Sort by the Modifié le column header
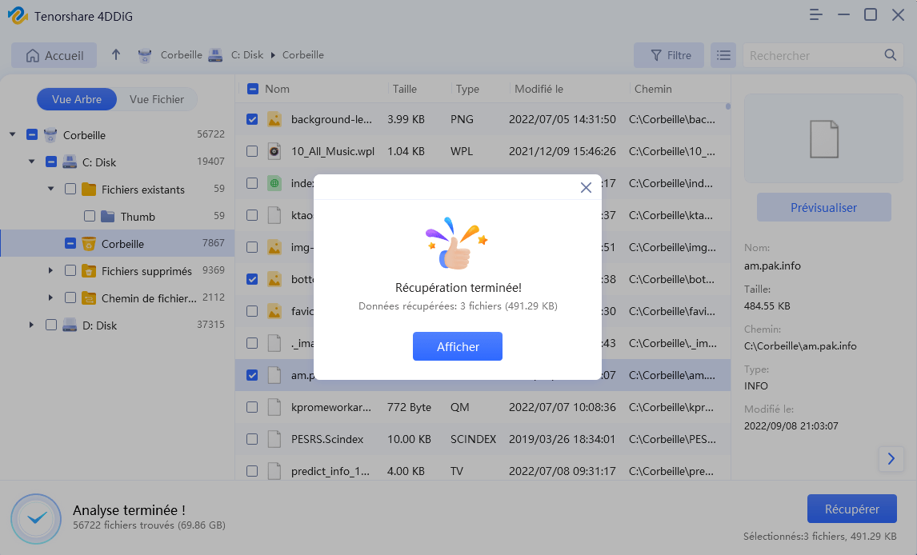The height and width of the screenshot is (555, 917). pyautogui.click(x=539, y=89)
